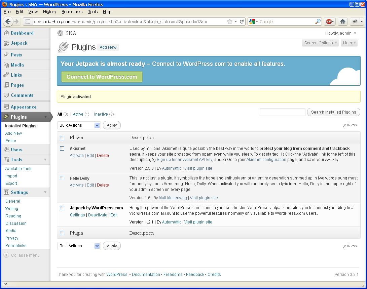367x289 pixels.
Task: Click the top Apply button
Action: click(x=112, y=125)
